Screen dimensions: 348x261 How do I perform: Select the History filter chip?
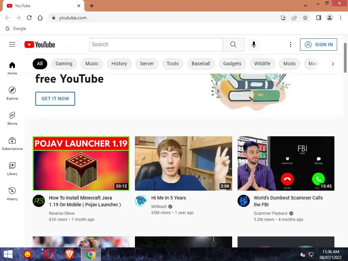119,64
